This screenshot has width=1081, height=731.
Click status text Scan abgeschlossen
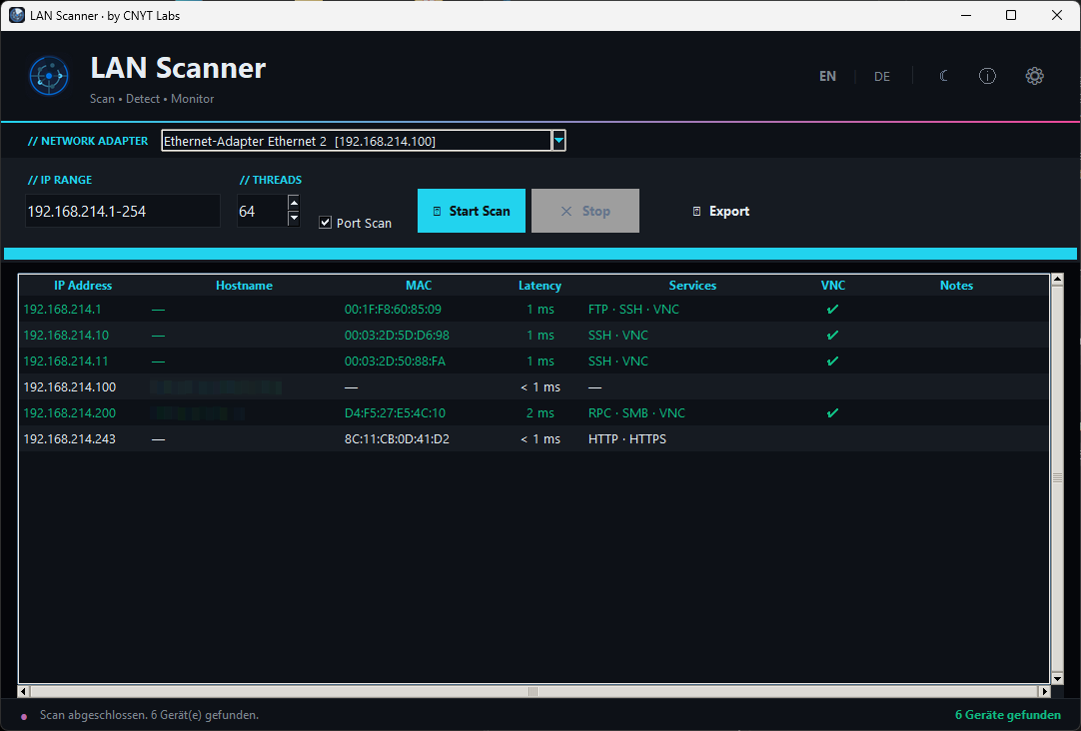(x=149, y=715)
